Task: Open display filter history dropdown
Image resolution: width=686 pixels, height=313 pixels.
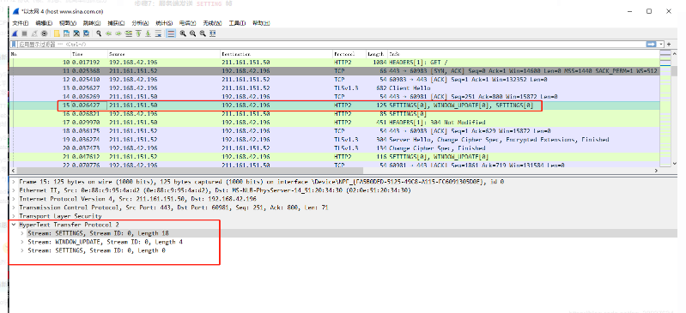Action: pyautogui.click(x=661, y=44)
